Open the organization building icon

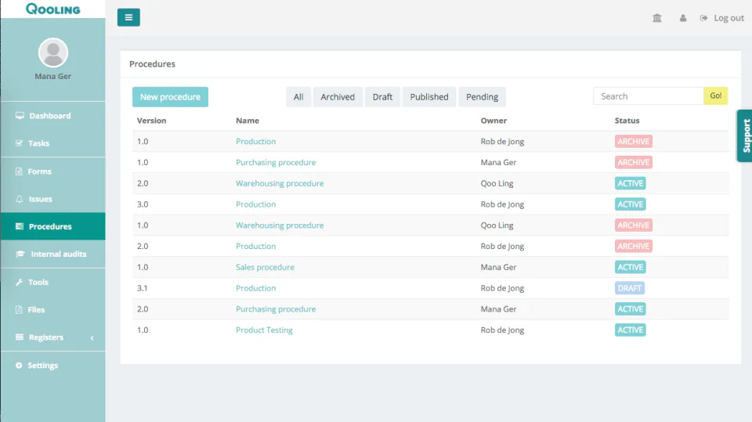point(657,18)
